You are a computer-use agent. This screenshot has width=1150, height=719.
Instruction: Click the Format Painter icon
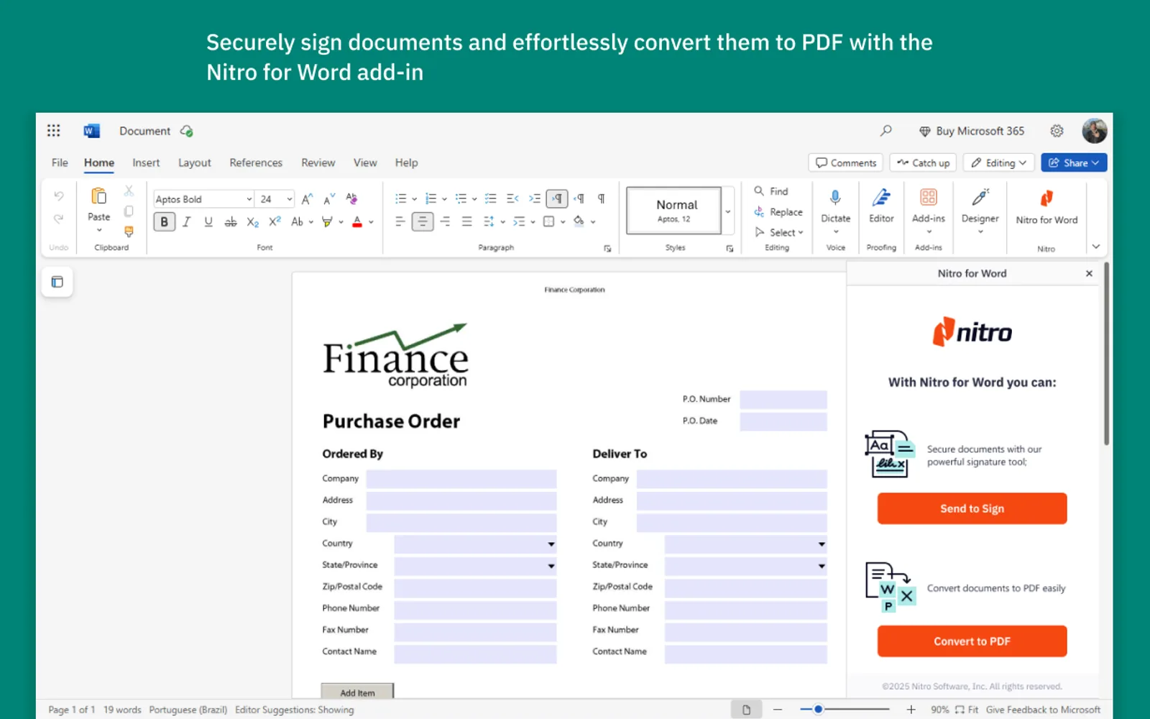[129, 232]
